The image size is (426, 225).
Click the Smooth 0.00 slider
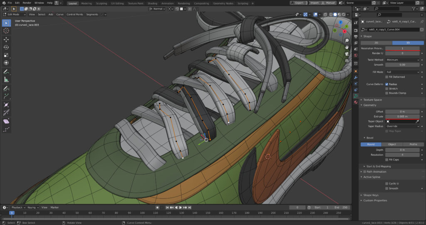[x=402, y=65]
